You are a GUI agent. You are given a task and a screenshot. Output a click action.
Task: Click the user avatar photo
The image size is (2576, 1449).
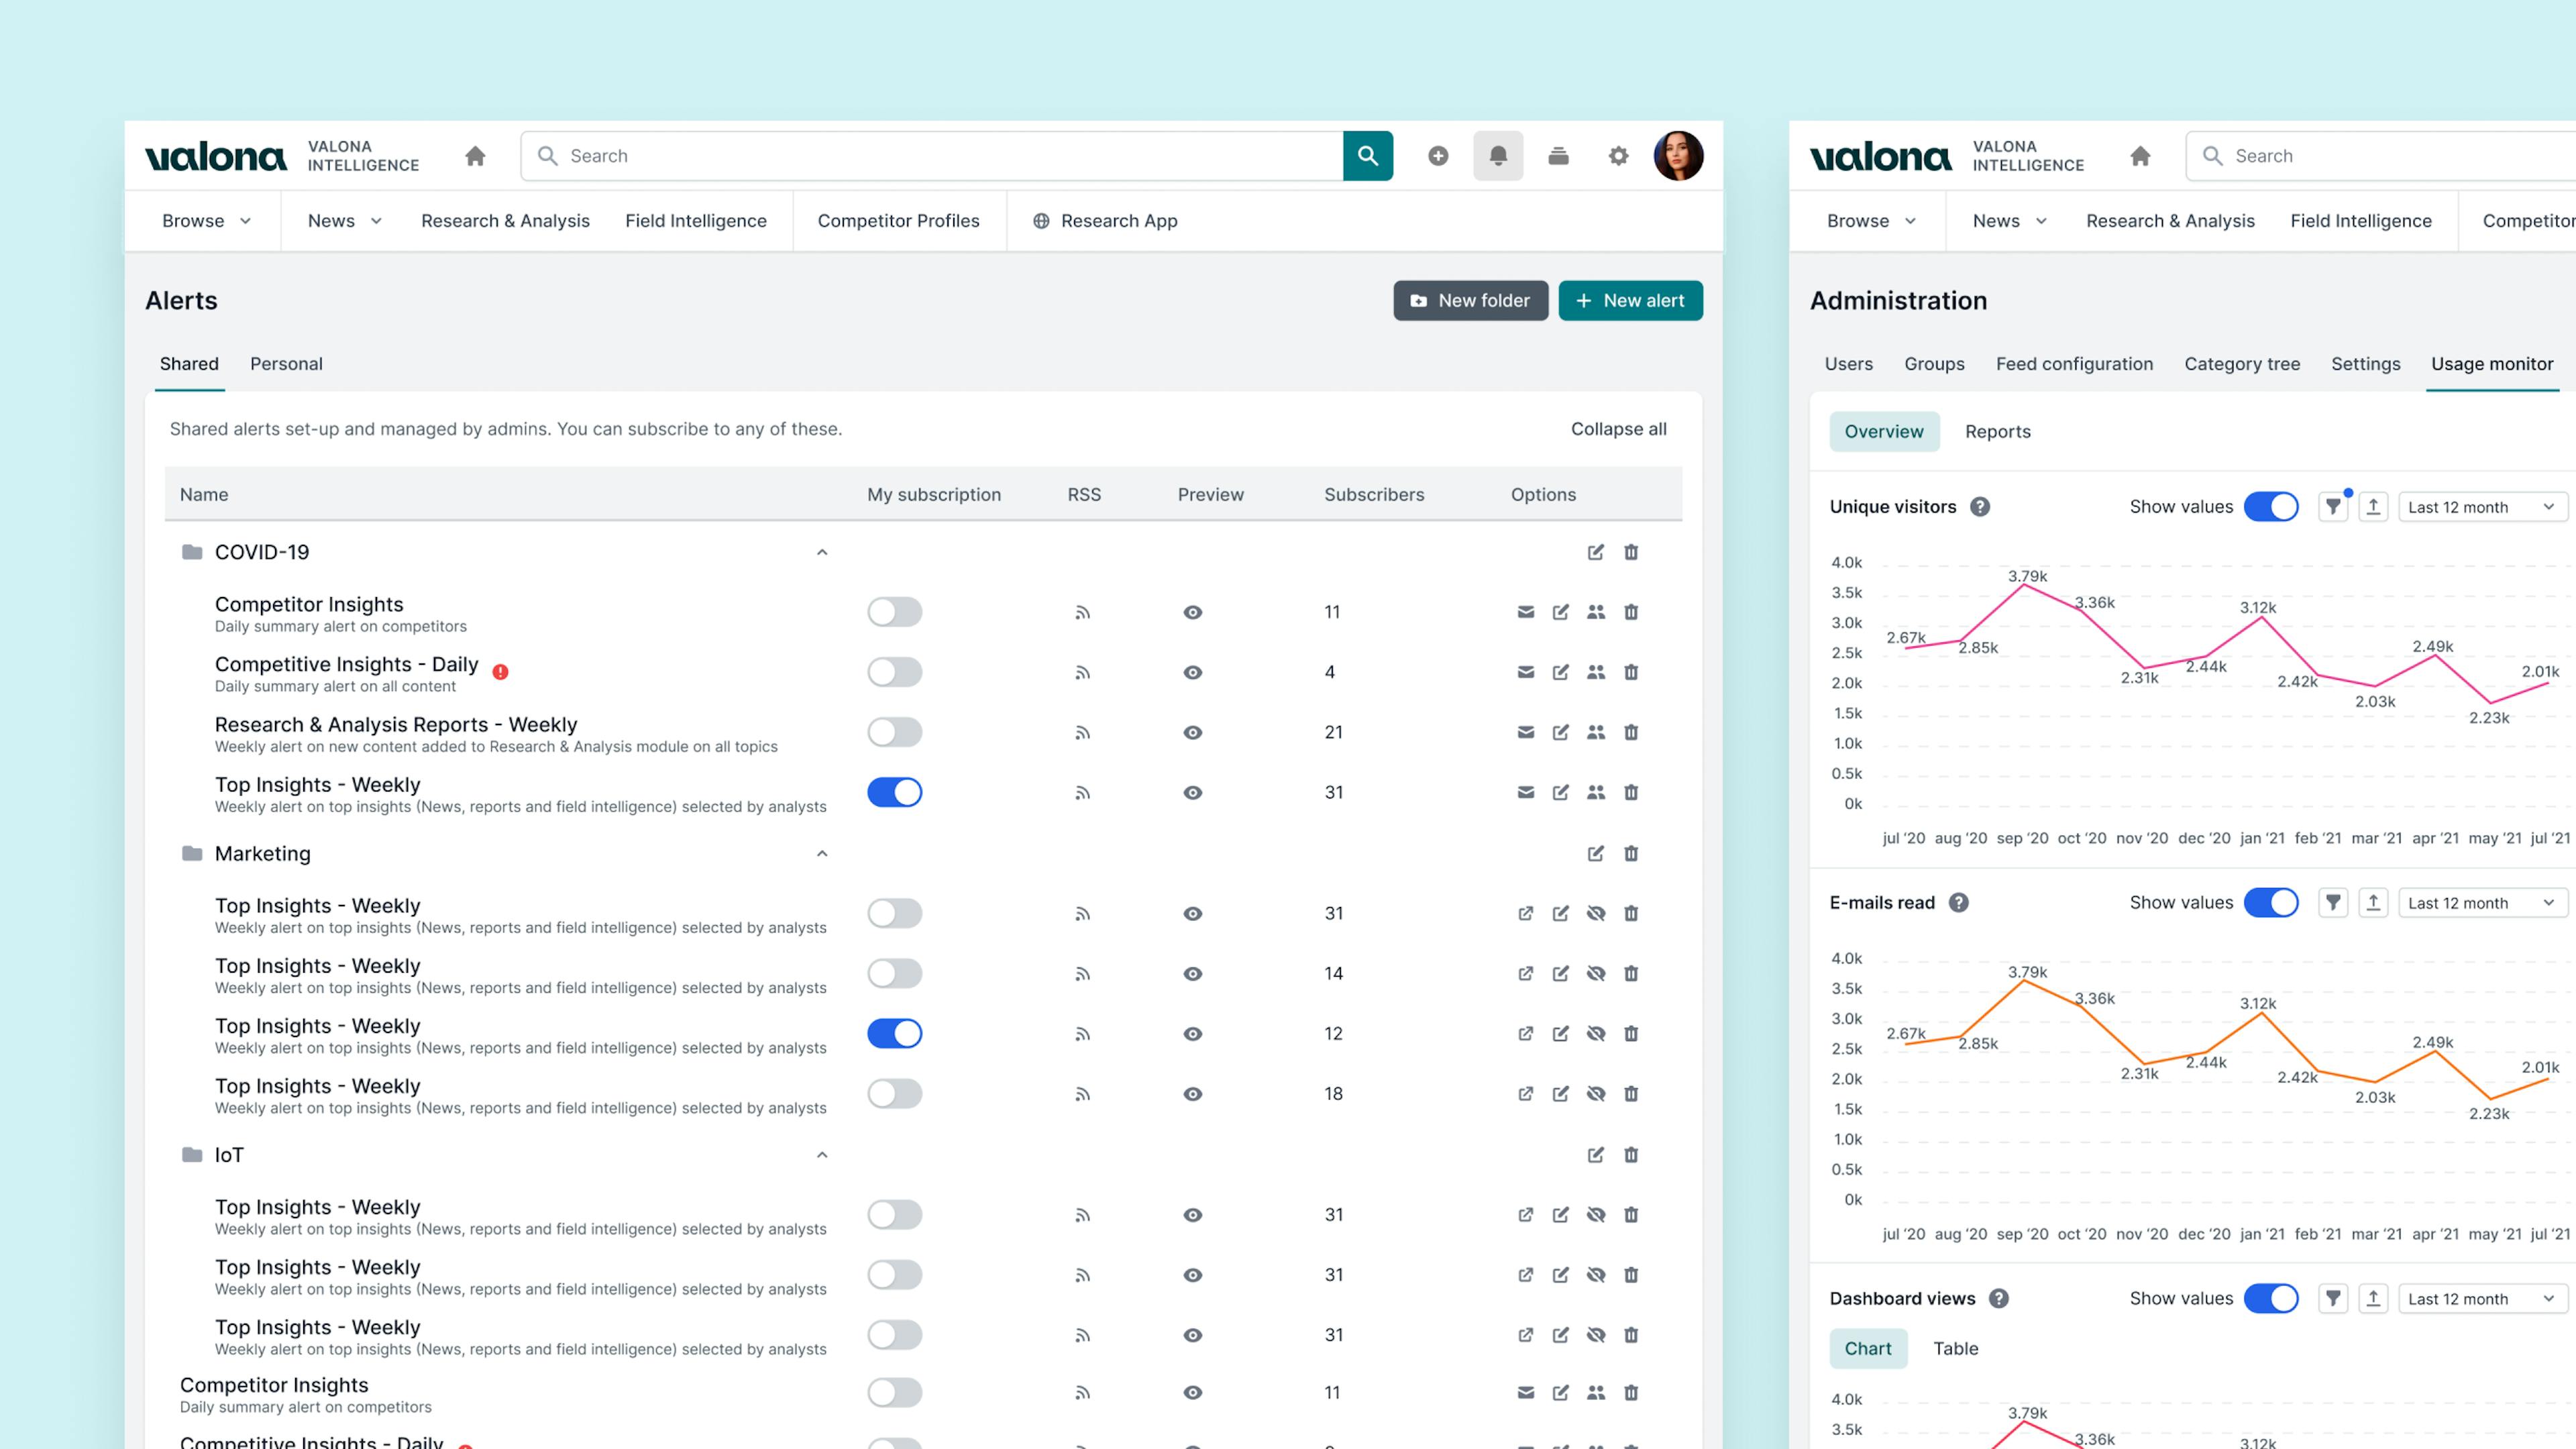pos(1678,156)
